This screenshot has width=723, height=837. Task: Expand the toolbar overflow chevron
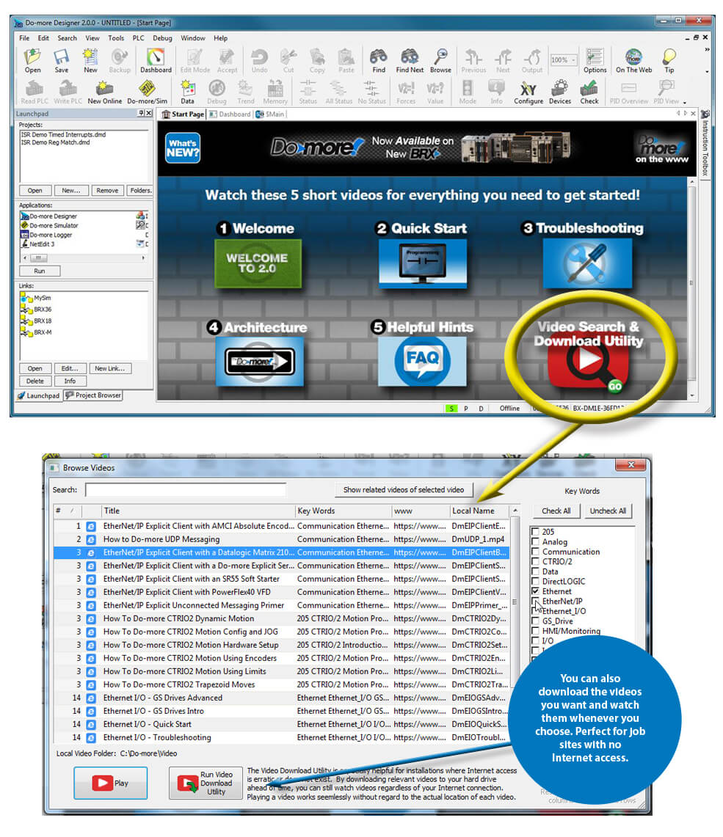(707, 50)
